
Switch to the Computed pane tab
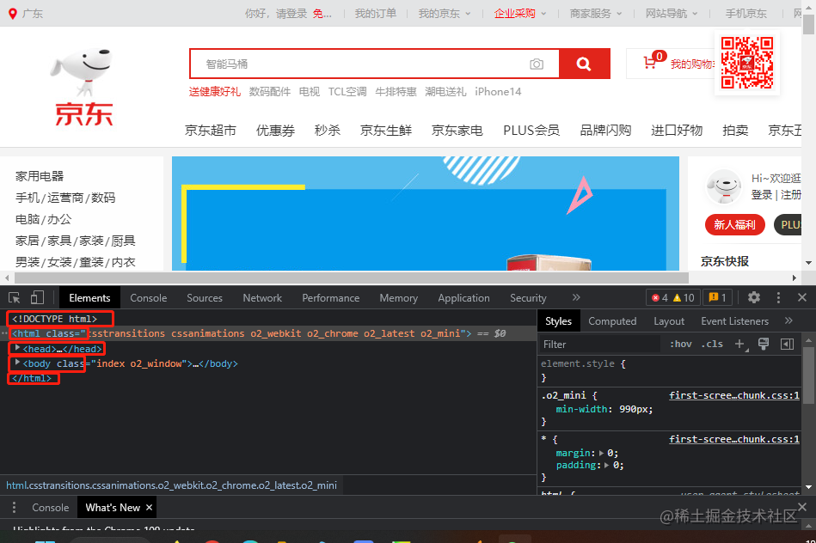[612, 321]
